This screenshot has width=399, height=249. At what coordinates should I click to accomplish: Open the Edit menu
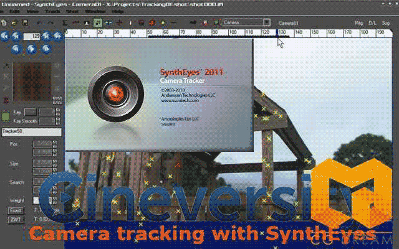point(14,12)
